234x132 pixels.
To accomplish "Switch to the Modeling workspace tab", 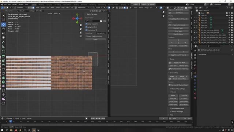I will click(x=41, y=5).
